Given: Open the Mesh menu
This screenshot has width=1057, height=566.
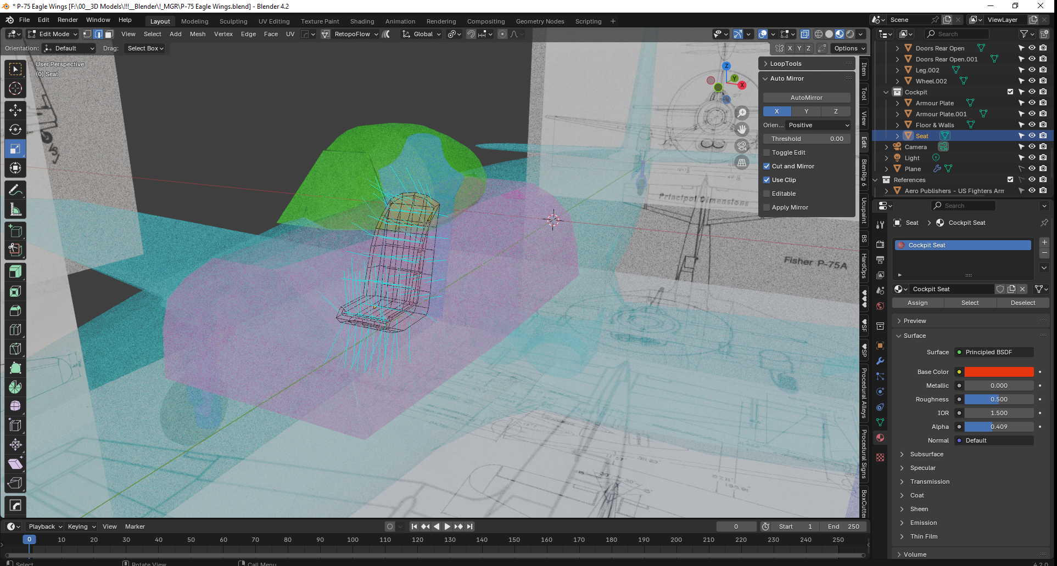Looking at the screenshot, I should pyautogui.click(x=197, y=34).
